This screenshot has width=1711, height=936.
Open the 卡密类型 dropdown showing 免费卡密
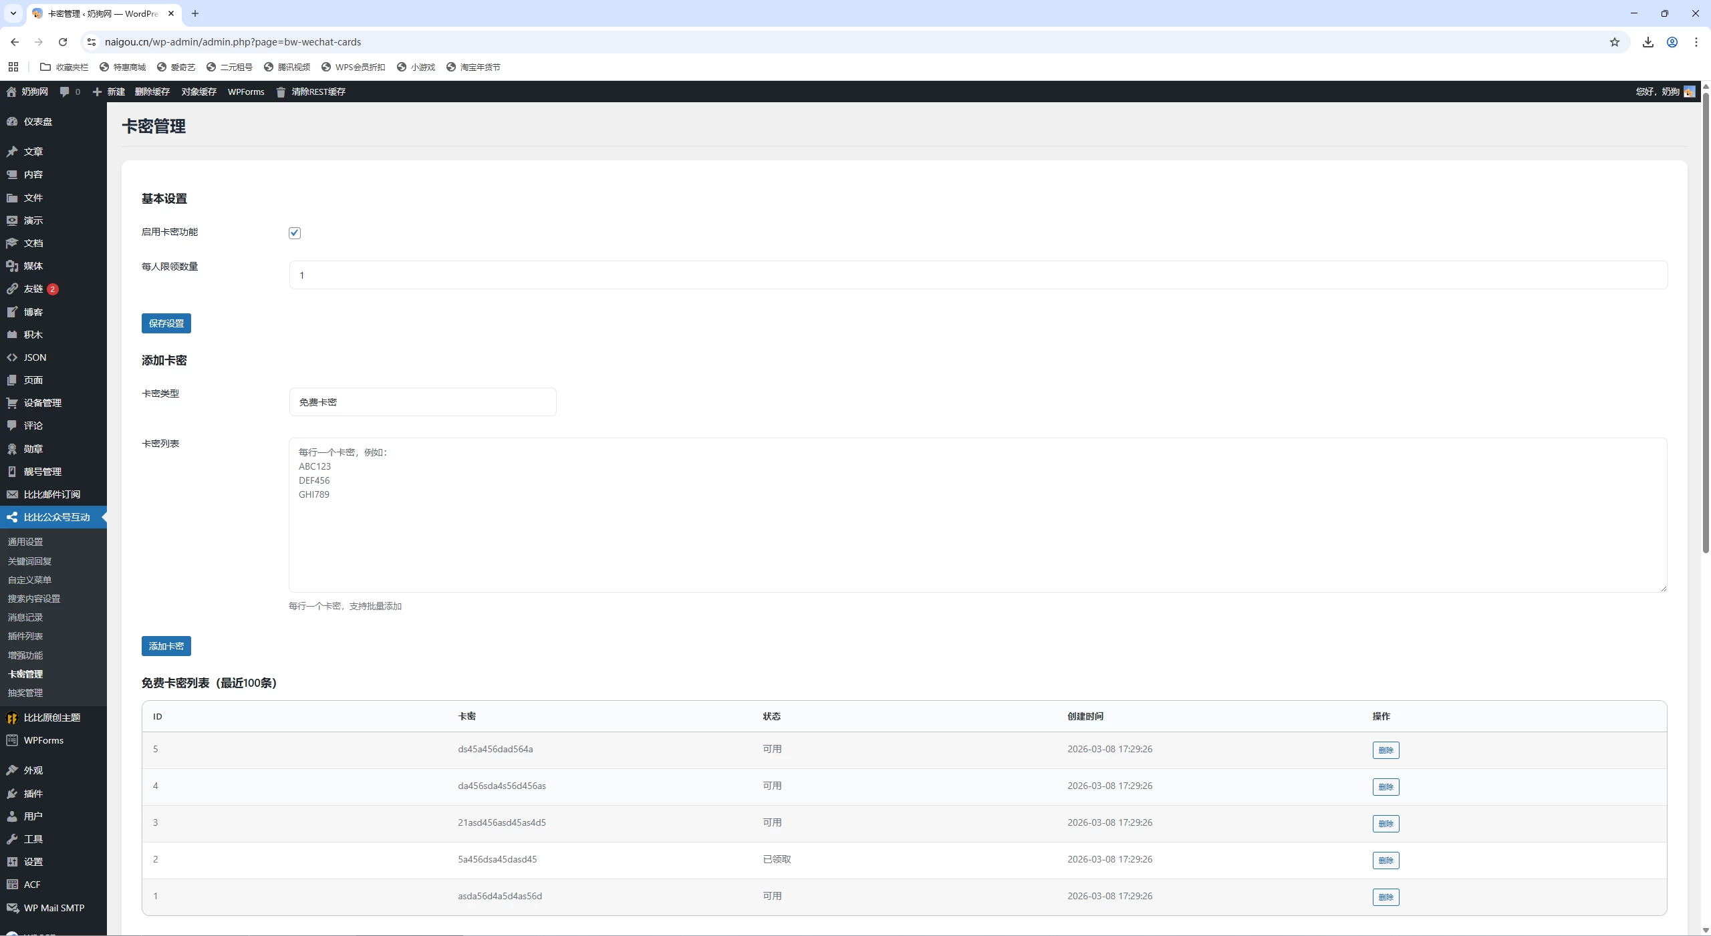(422, 402)
